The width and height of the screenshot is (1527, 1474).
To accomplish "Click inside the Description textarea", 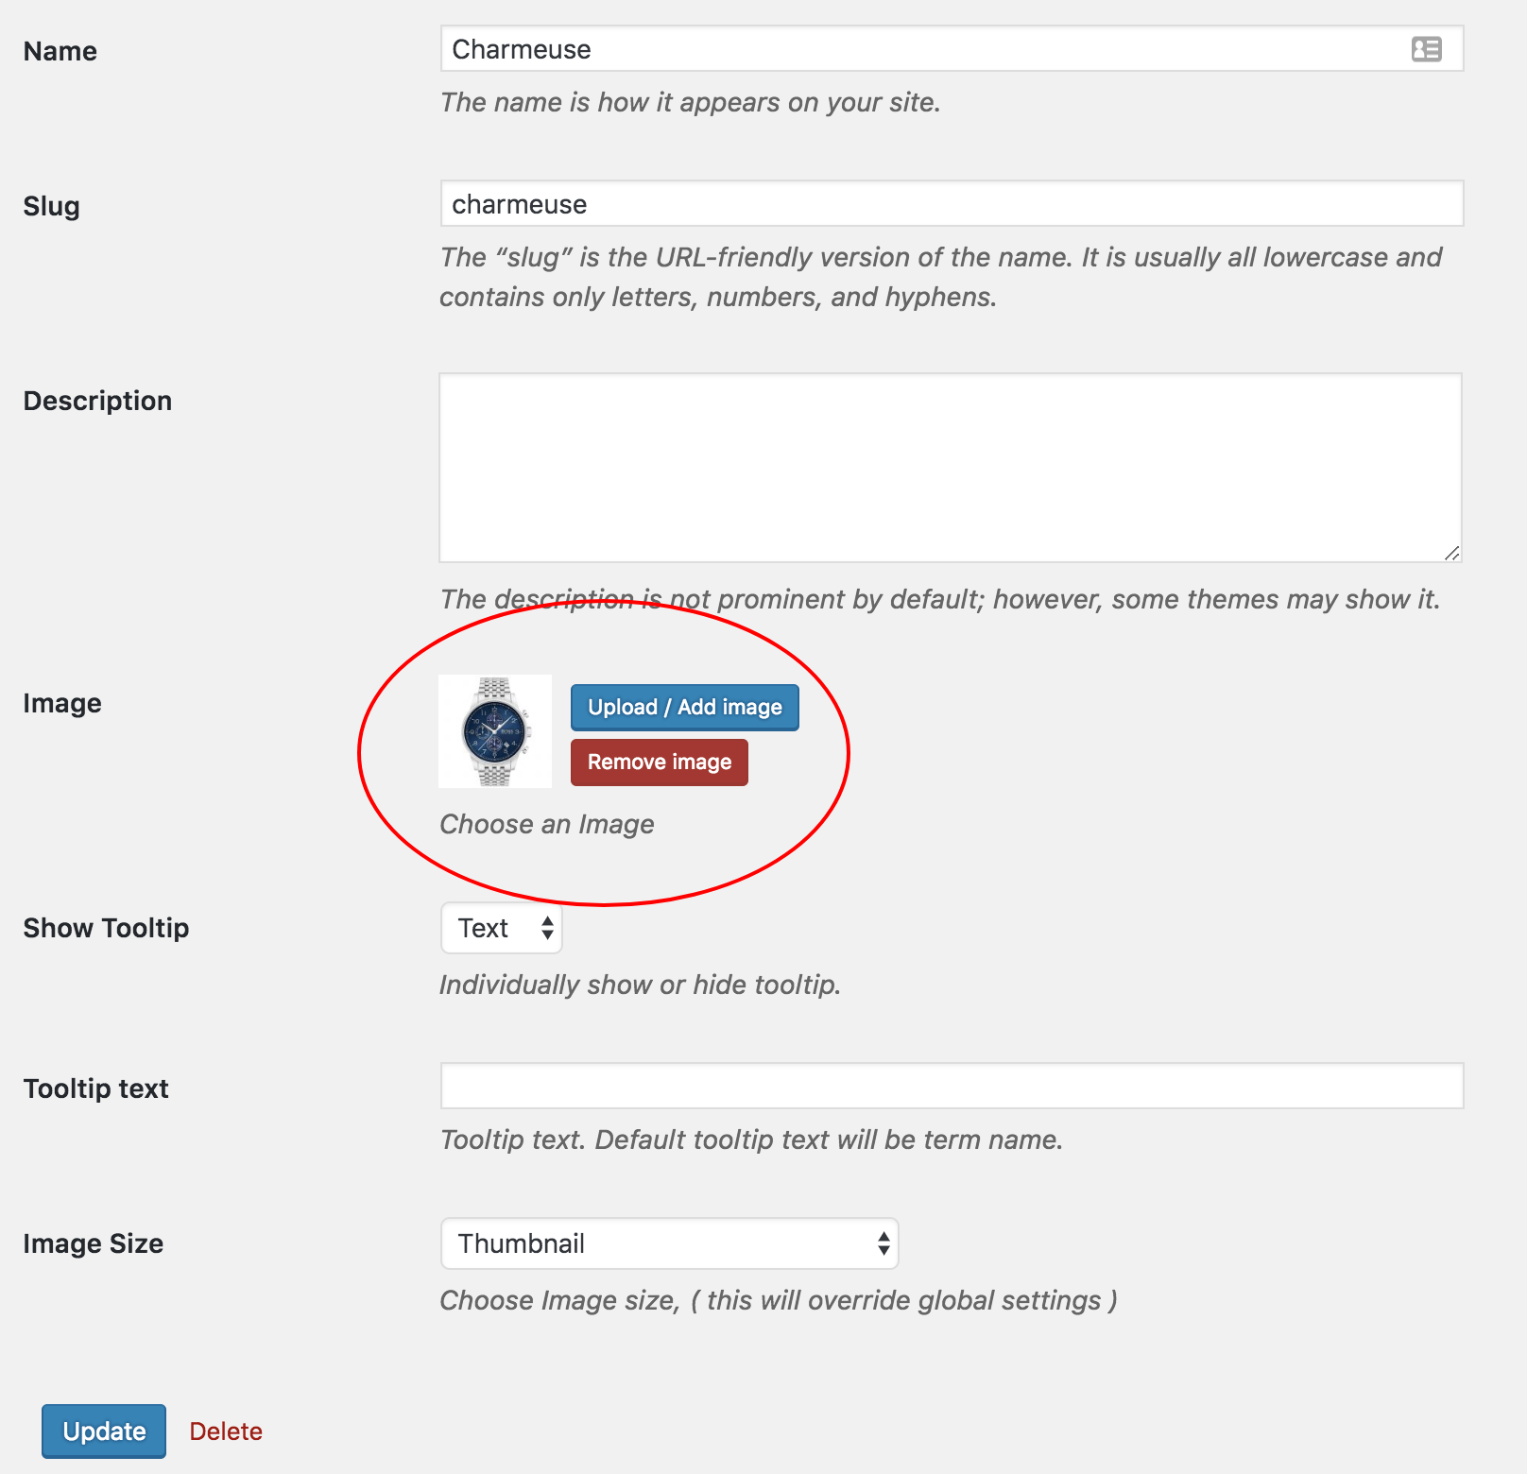I will (x=945, y=463).
